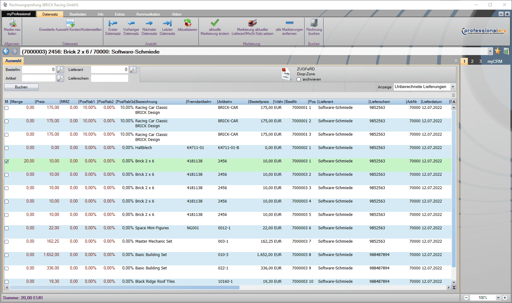
Task: Mark Racing Car Classic position 2 checkbox
Action: pos(7,121)
